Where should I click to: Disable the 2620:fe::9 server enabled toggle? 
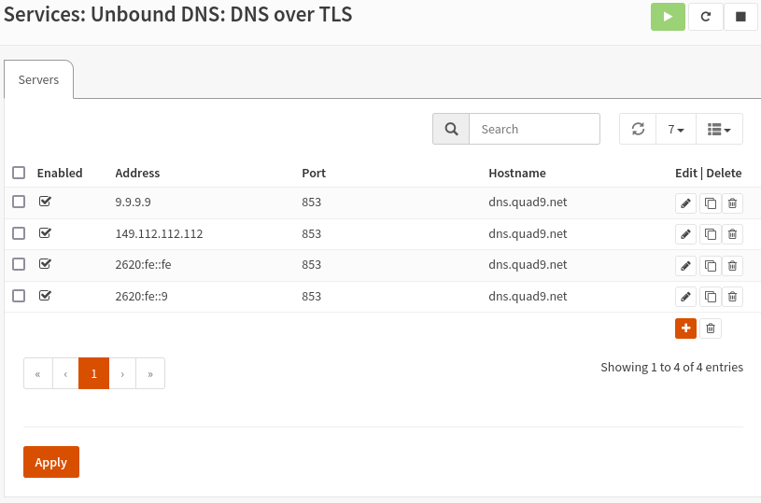coord(45,296)
